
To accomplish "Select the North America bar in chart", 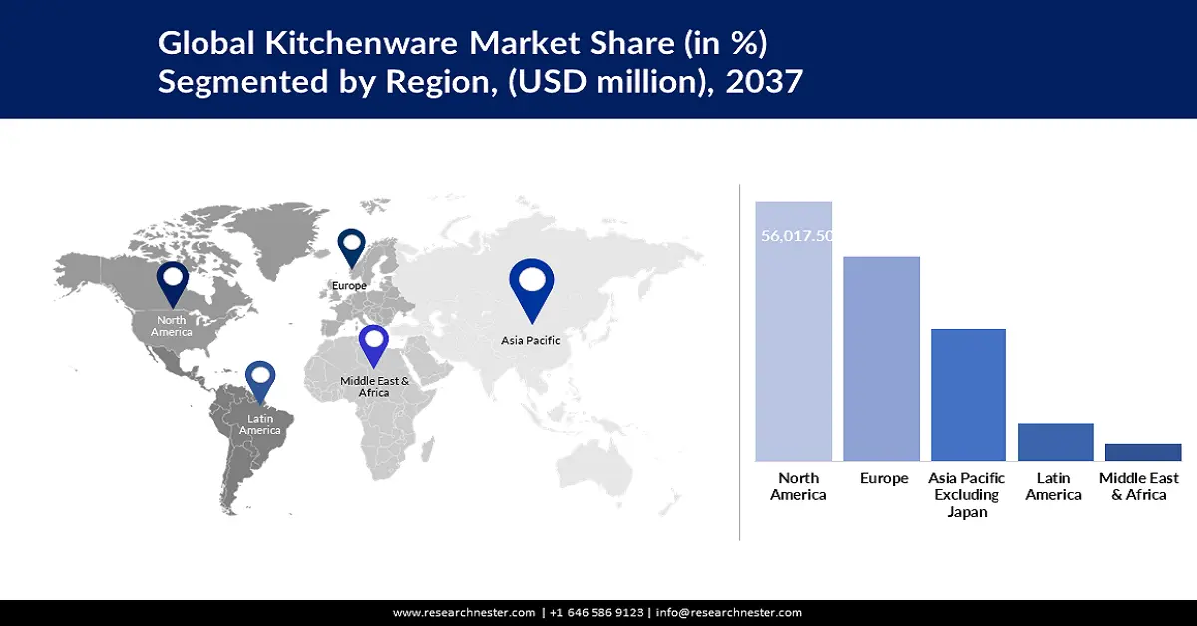I will coord(793,331).
